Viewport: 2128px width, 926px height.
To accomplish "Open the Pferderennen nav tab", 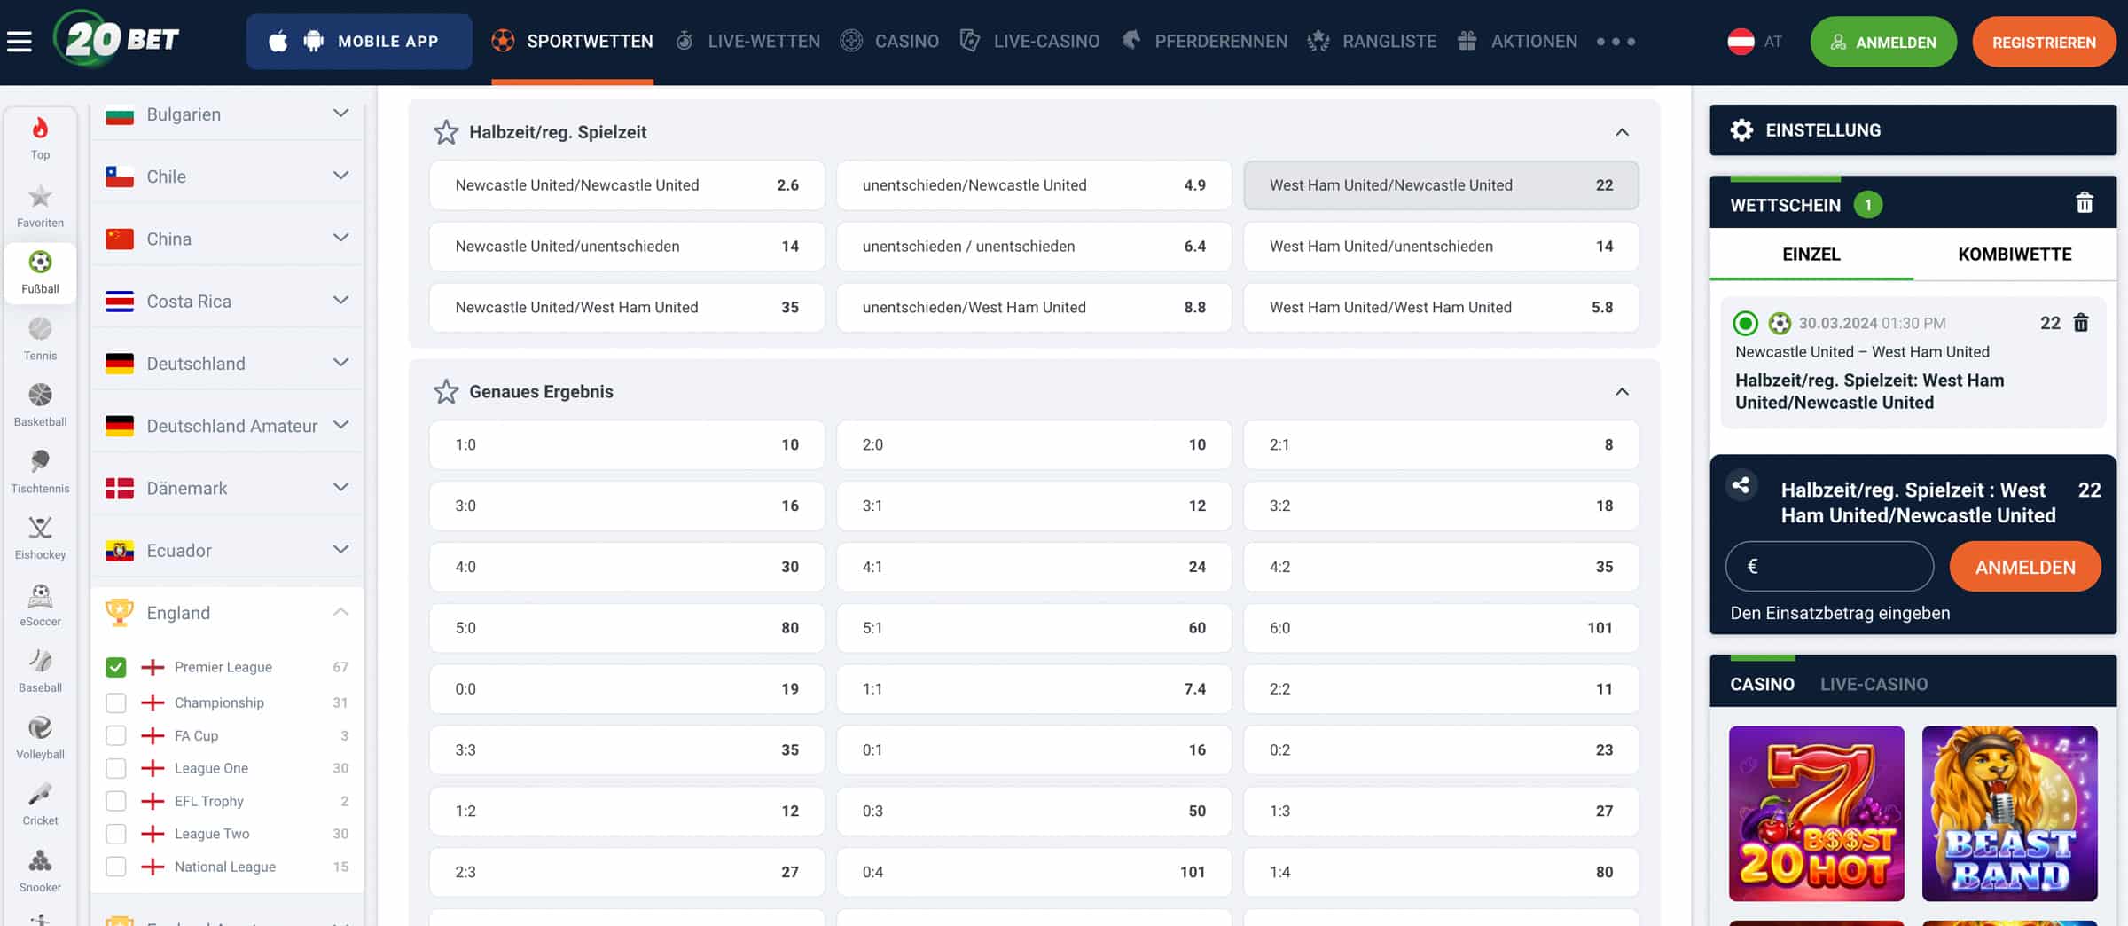I will [x=1205, y=41].
